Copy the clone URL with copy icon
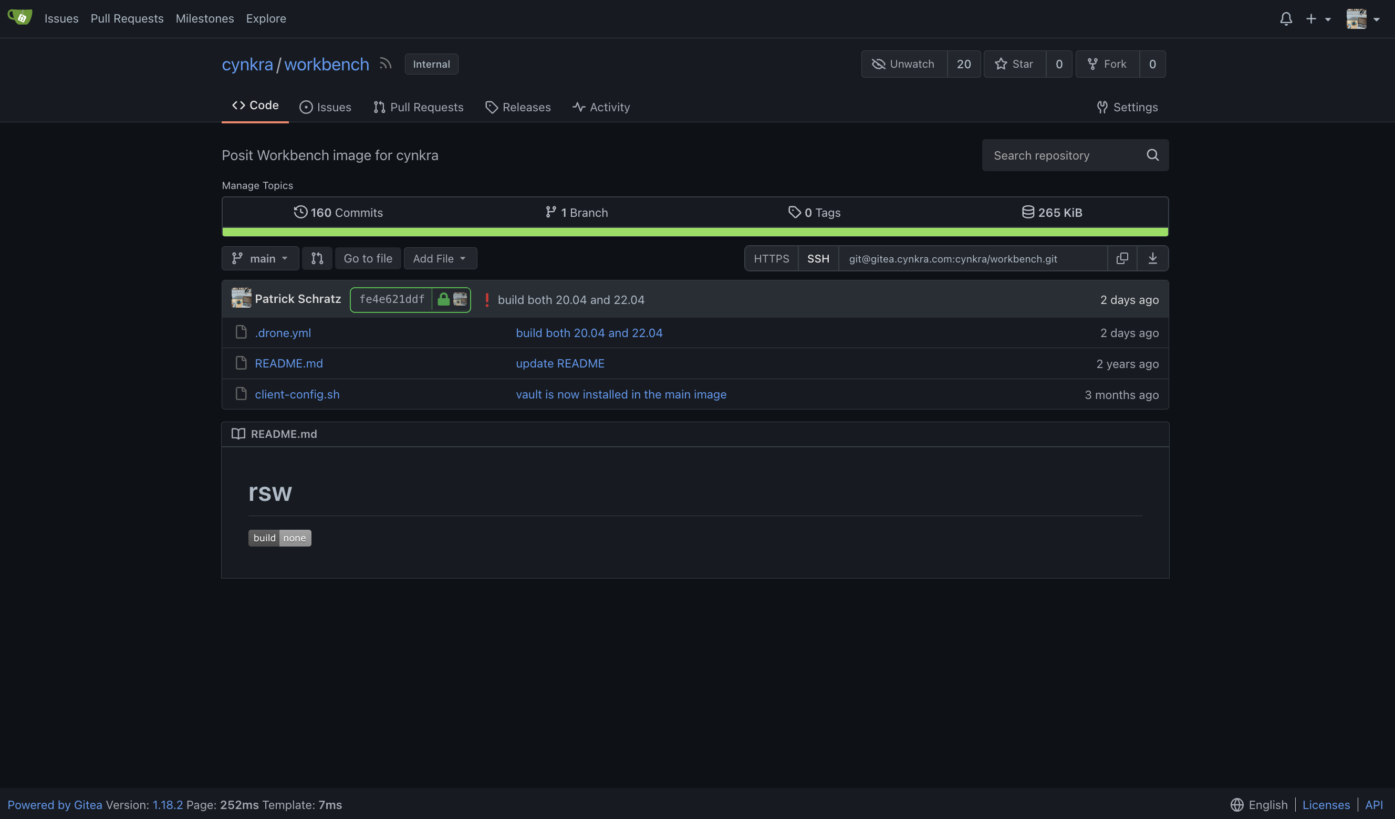The height and width of the screenshot is (819, 1395). tap(1122, 258)
